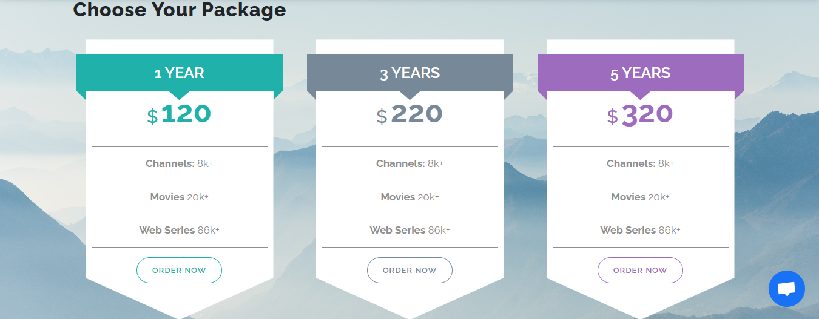Click Movies 20k+ in 1 Year plan
Screen dimensions: 819x319
tap(179, 197)
